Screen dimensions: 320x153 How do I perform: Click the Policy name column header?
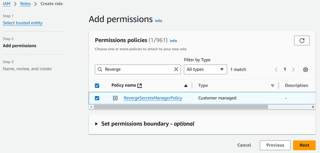124,85
